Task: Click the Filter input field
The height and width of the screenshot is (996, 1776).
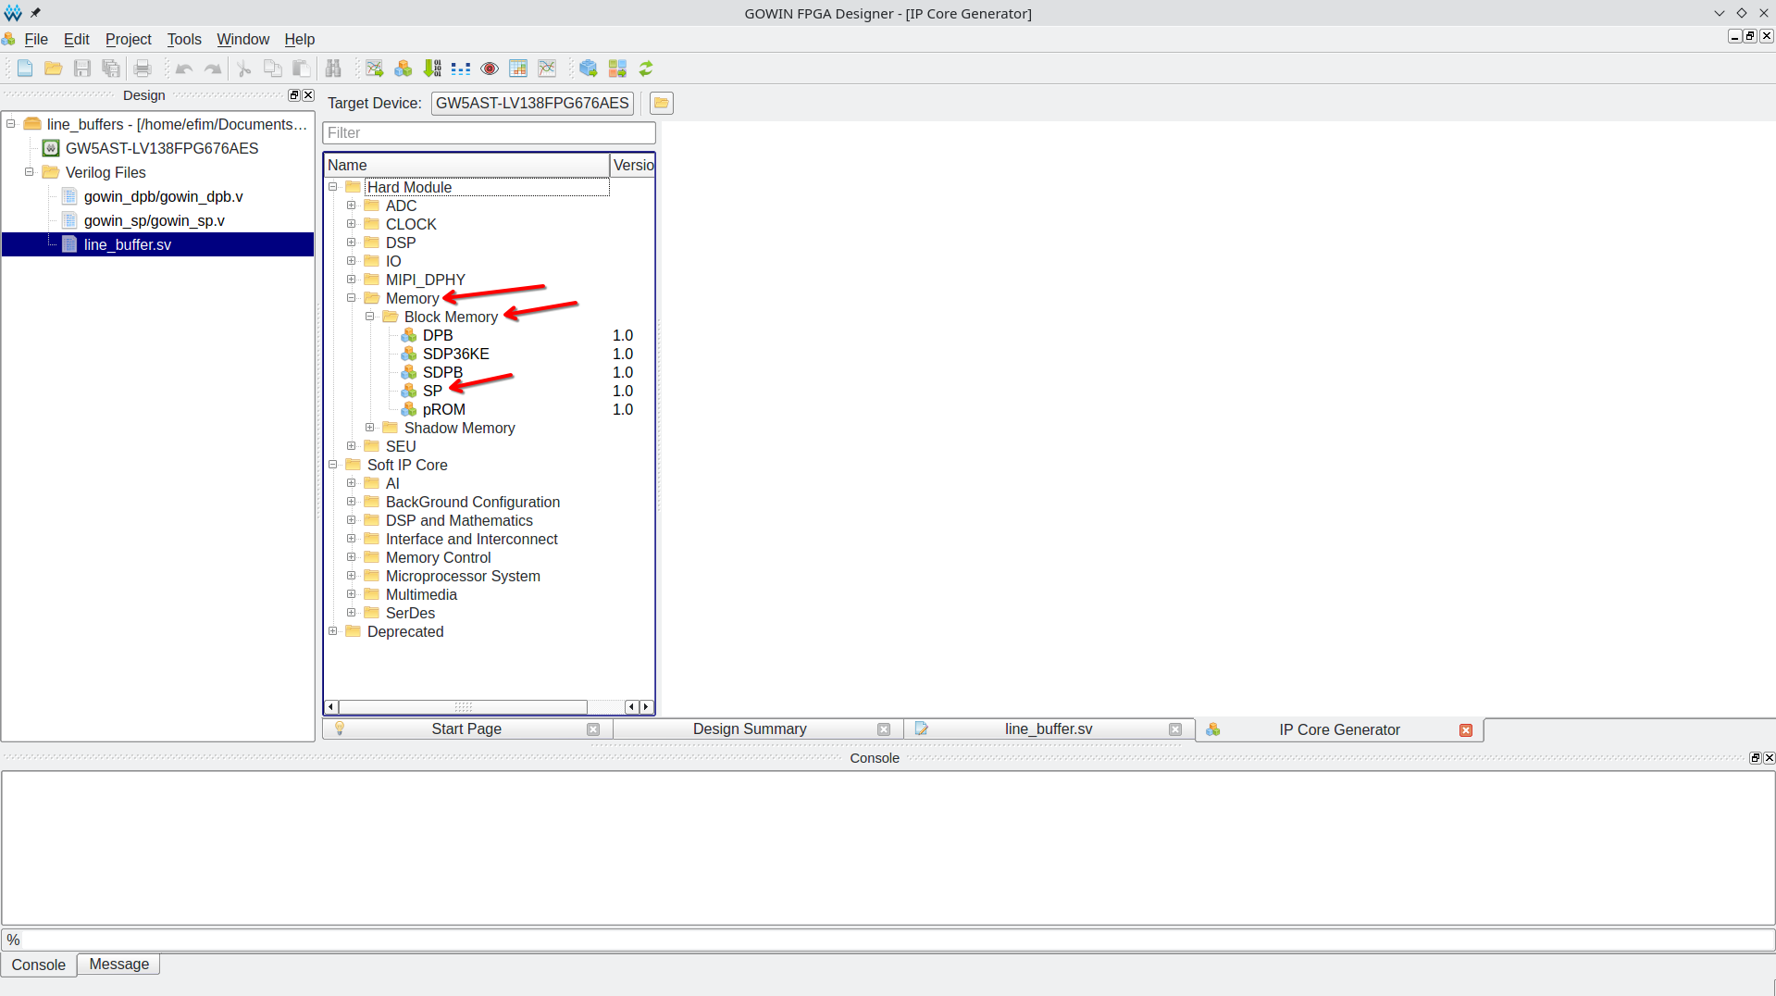Action: [x=489, y=133]
